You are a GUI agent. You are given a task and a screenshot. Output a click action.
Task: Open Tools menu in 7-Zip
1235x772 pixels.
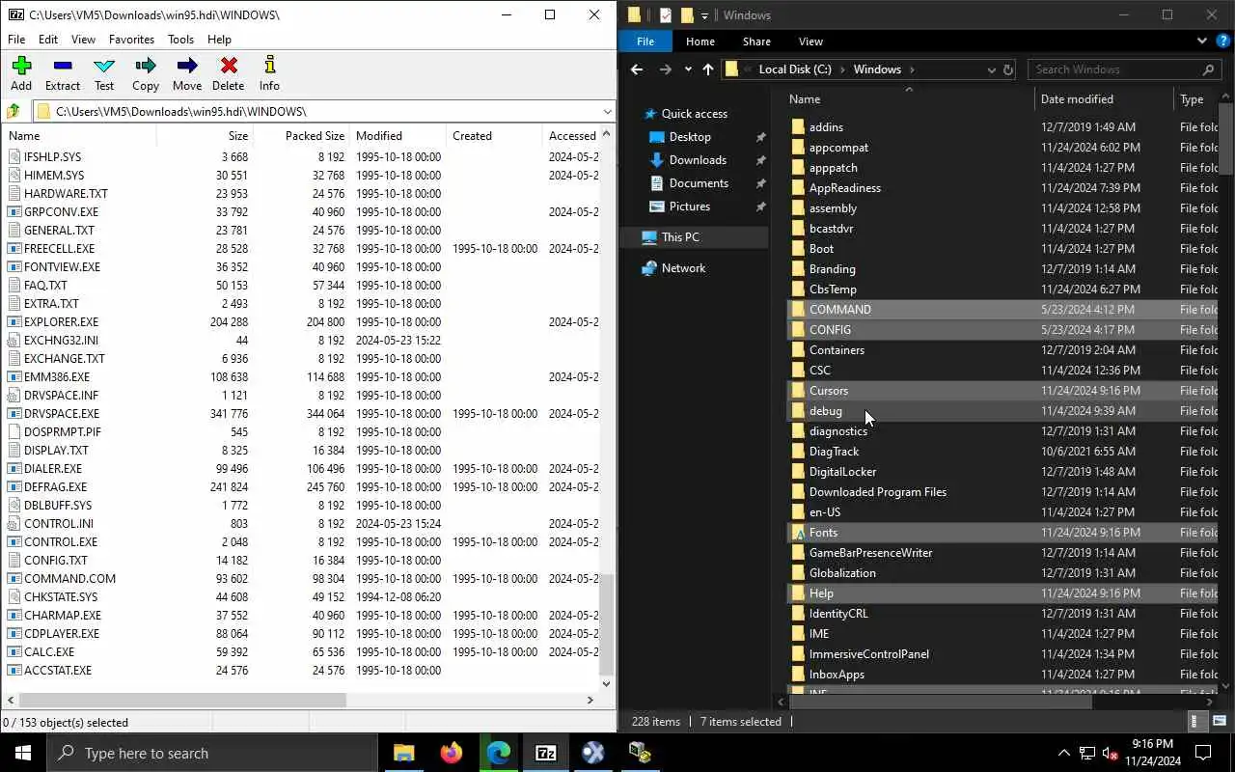[x=180, y=40]
